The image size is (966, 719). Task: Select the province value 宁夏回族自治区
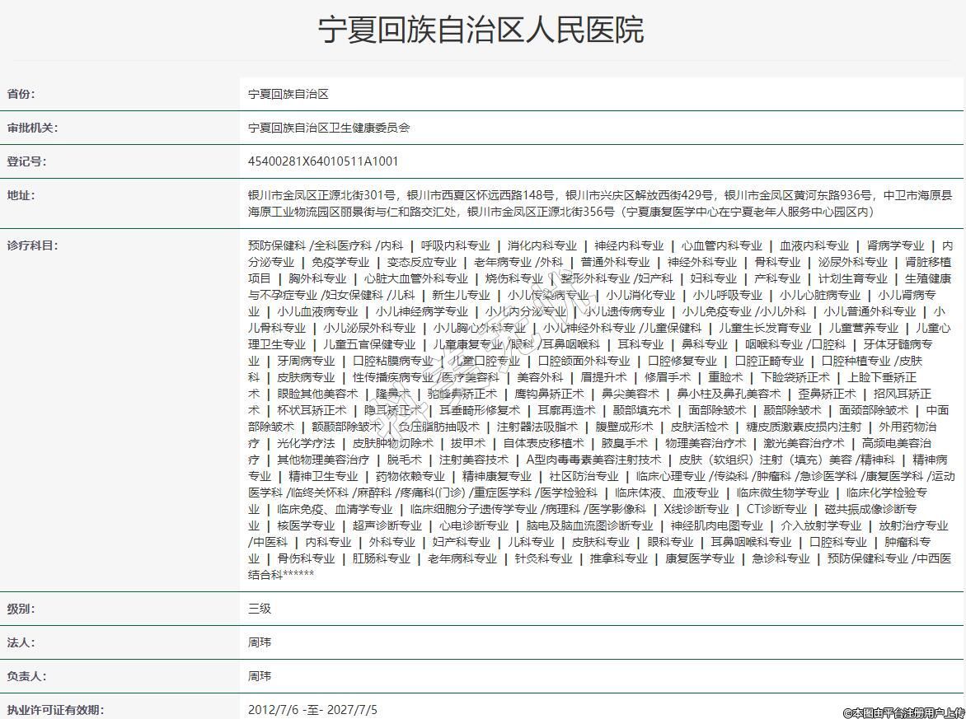(x=288, y=95)
